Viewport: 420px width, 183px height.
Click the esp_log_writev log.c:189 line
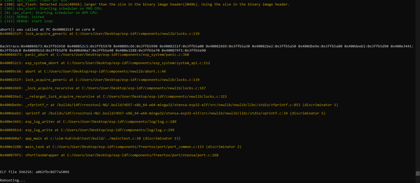(x=88, y=122)
